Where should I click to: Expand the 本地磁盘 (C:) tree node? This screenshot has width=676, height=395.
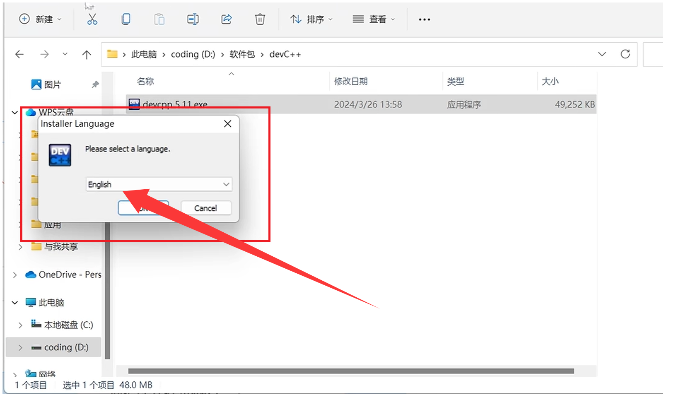coord(20,325)
